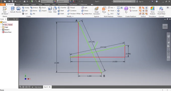Click the Import tool
The width and height of the screenshot is (171, 91).
tap(43, 11)
